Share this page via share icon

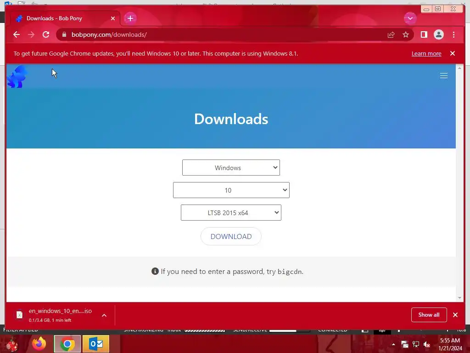pos(391,35)
